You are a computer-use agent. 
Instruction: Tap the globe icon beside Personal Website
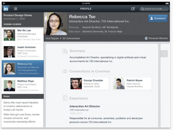146,38
